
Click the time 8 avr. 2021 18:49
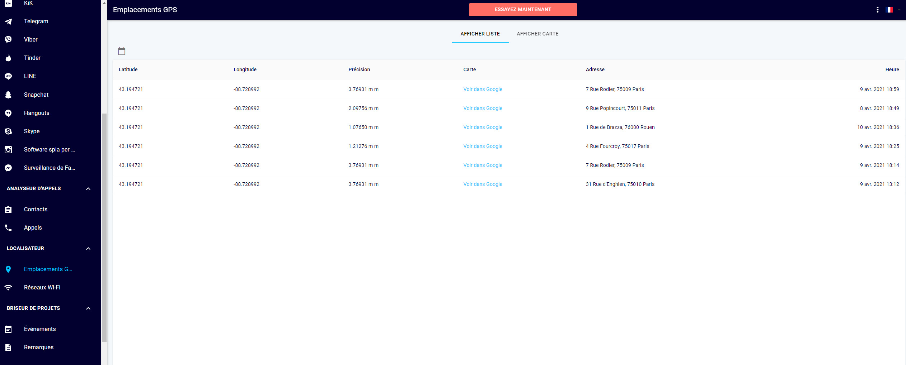point(879,109)
